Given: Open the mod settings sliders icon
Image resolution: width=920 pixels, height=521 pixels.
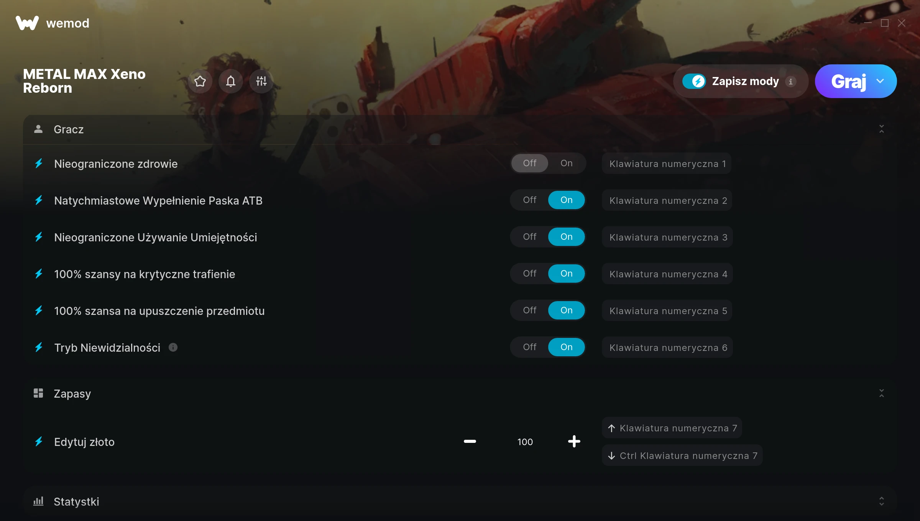Looking at the screenshot, I should [x=261, y=81].
